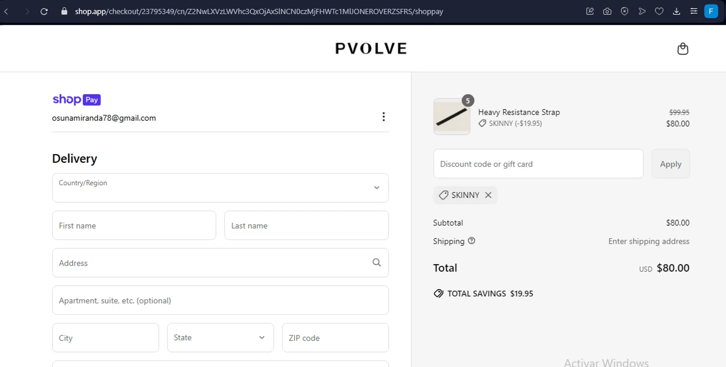
Task: Click the Delivery section heading
Action: [75, 158]
